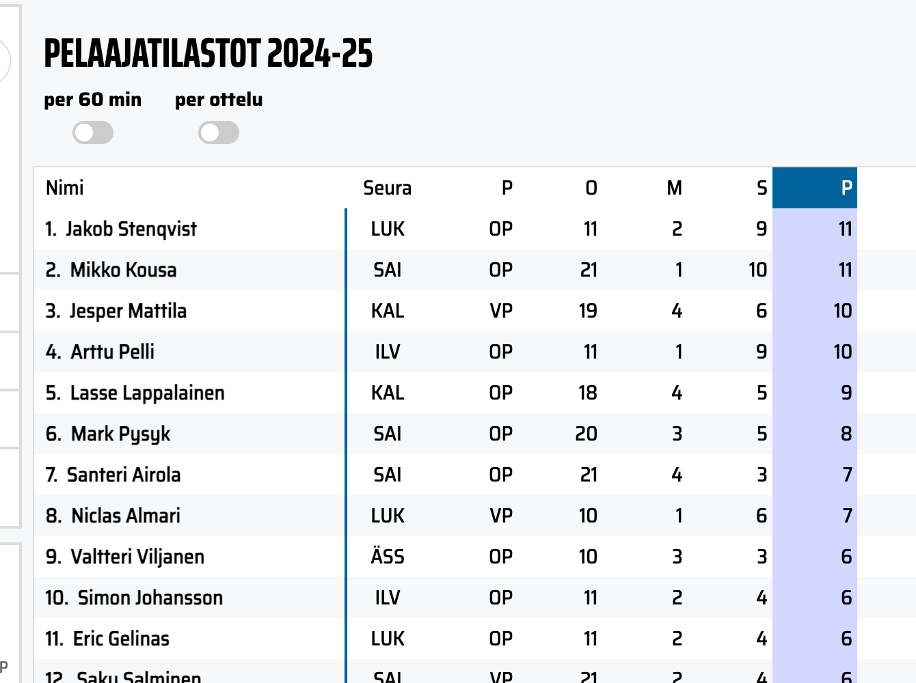Sort by M goals column header
Viewport: 916px width, 683px height.
click(674, 188)
